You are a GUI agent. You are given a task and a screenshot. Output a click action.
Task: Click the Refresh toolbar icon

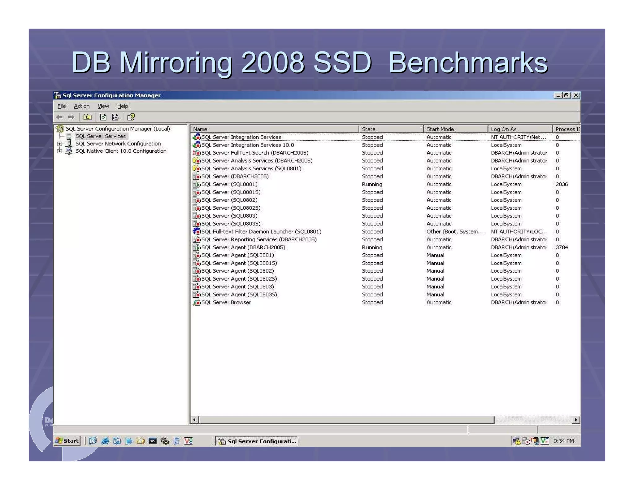click(103, 117)
